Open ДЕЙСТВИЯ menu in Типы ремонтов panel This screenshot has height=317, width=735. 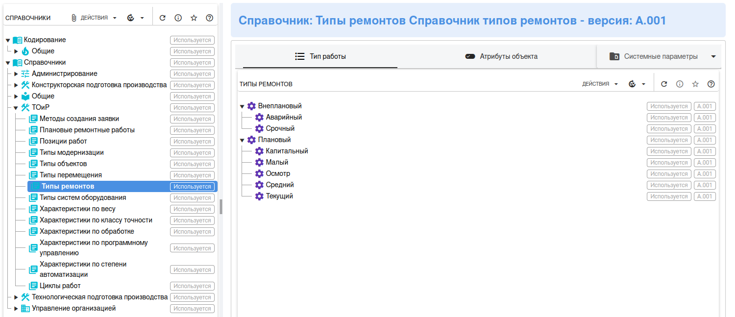tap(600, 84)
